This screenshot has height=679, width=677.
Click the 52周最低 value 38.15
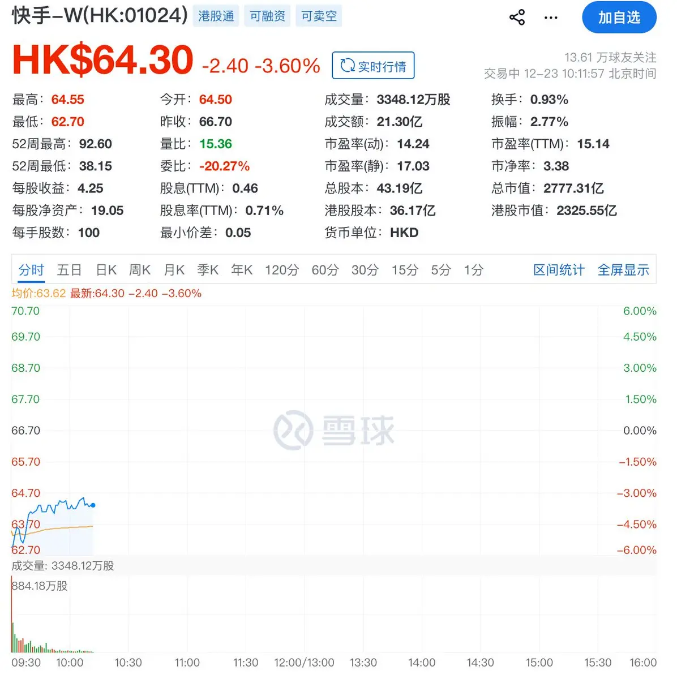(x=95, y=166)
